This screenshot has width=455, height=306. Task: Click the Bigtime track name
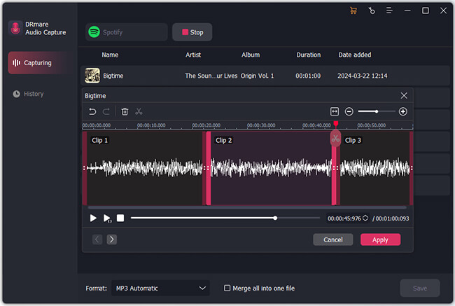coord(113,76)
